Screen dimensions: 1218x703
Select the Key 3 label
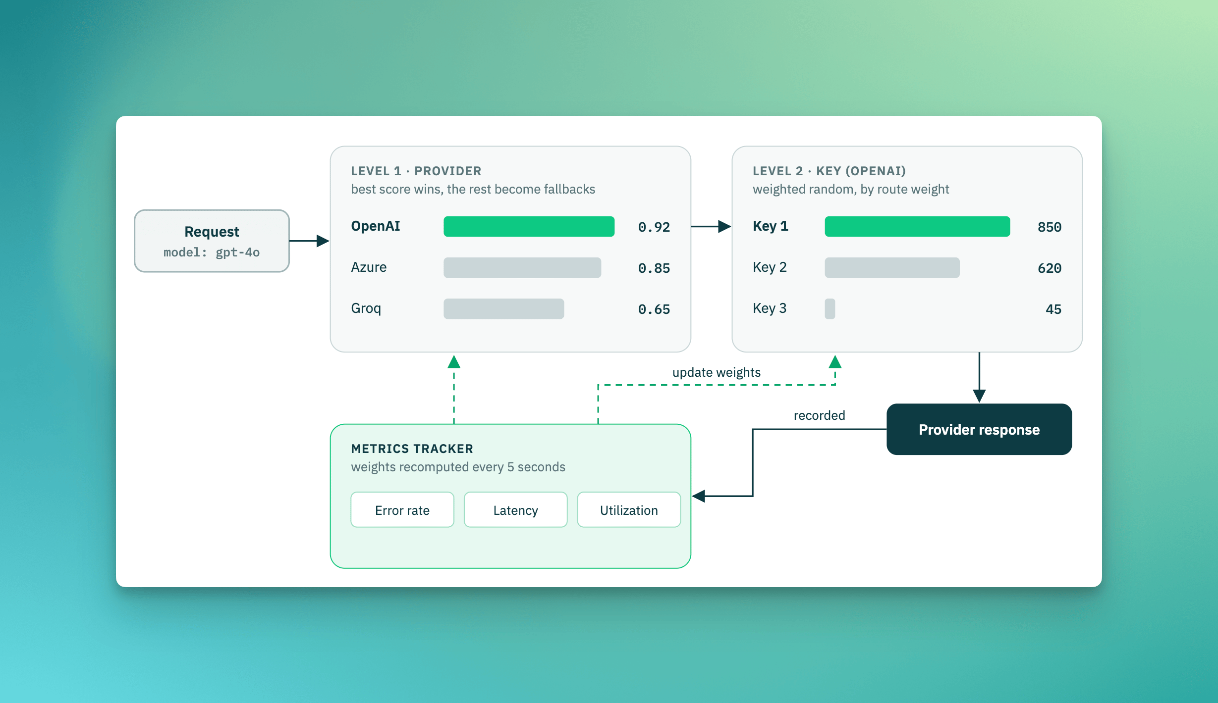click(770, 308)
